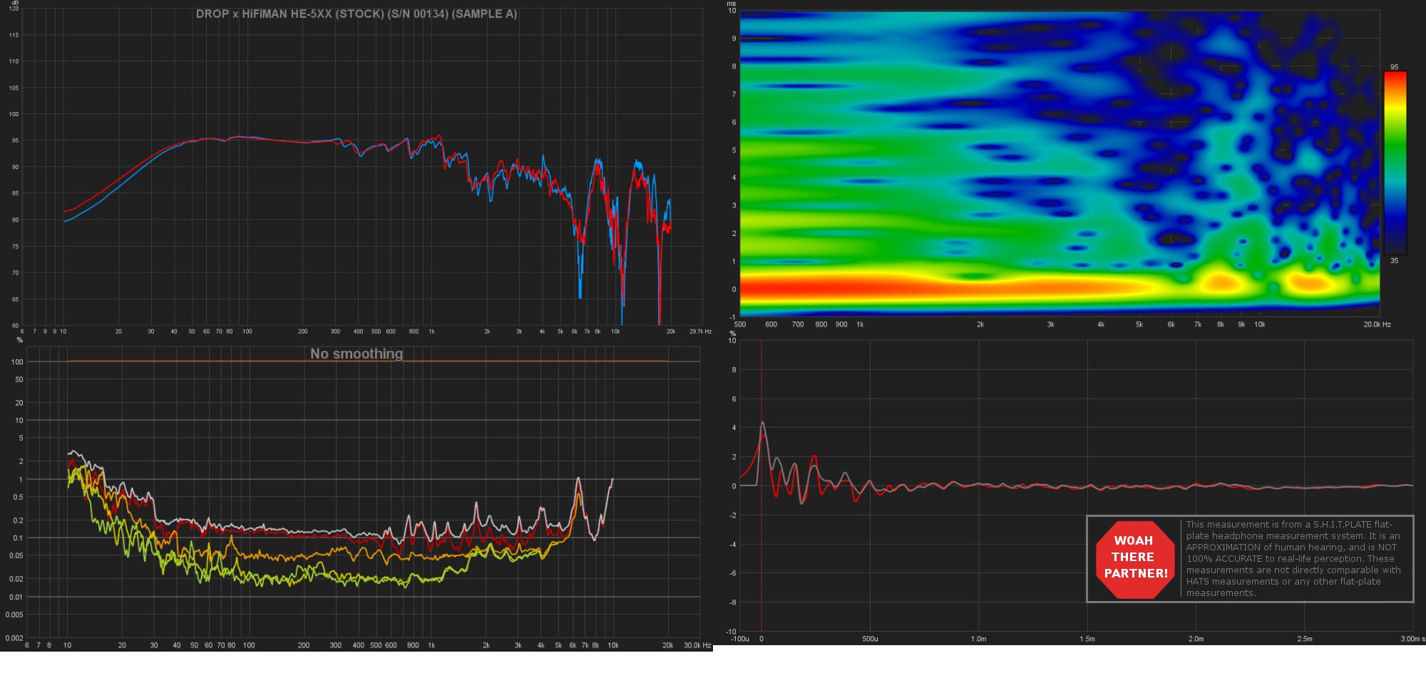Select the DROP x HiFiMAN HE-5XX graph title
Viewport: 1426px width, 673px height.
(x=356, y=14)
